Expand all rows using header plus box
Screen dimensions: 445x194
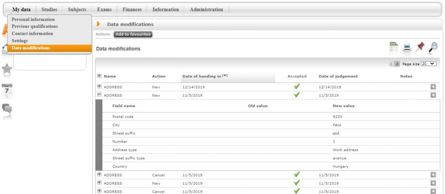pos(99,76)
